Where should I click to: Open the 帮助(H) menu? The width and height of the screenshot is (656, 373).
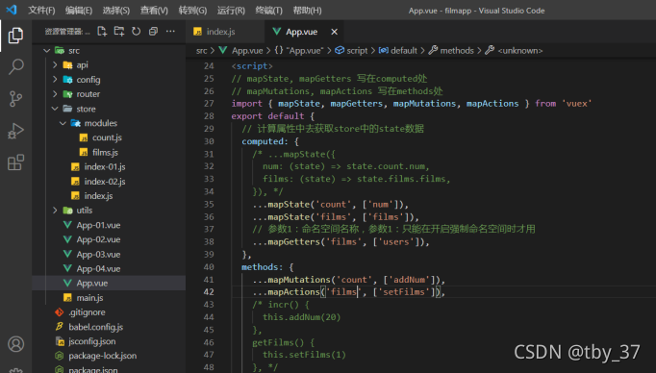pyautogui.click(x=307, y=10)
